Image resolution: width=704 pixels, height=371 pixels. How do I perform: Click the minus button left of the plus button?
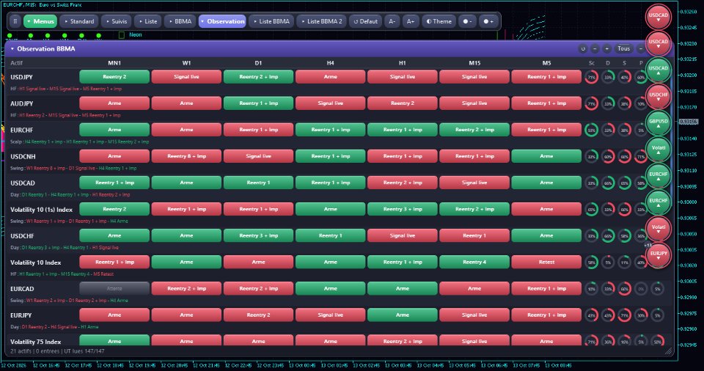coord(595,48)
